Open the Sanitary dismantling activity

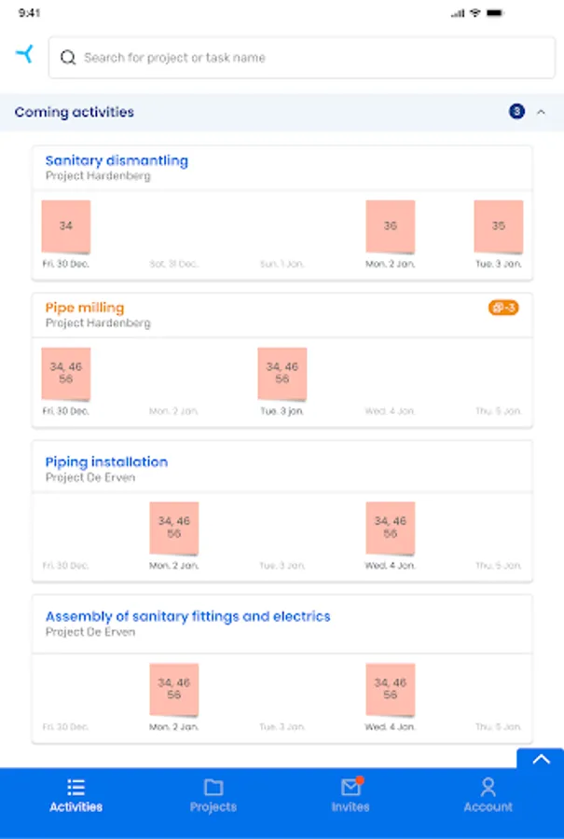(x=117, y=160)
